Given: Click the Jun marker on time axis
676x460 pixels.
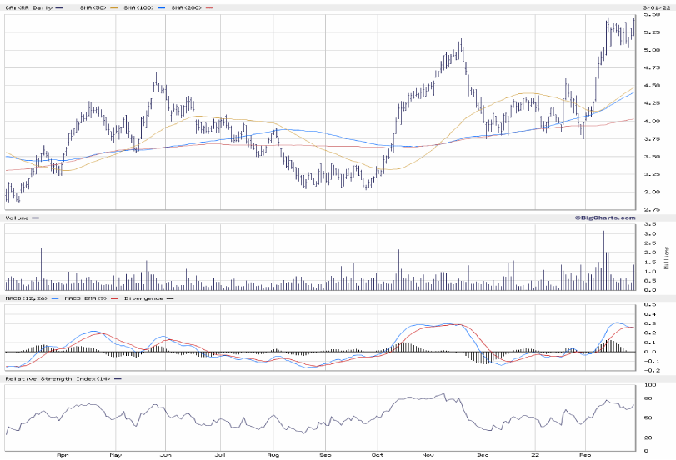Looking at the screenshot, I should 166,456.
